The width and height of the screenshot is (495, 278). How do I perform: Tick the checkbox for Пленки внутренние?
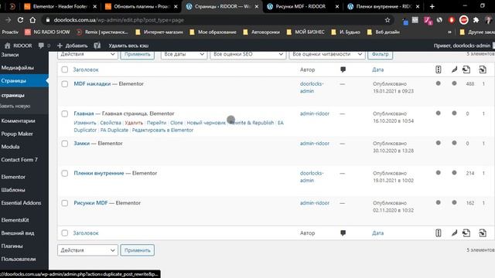(65, 173)
